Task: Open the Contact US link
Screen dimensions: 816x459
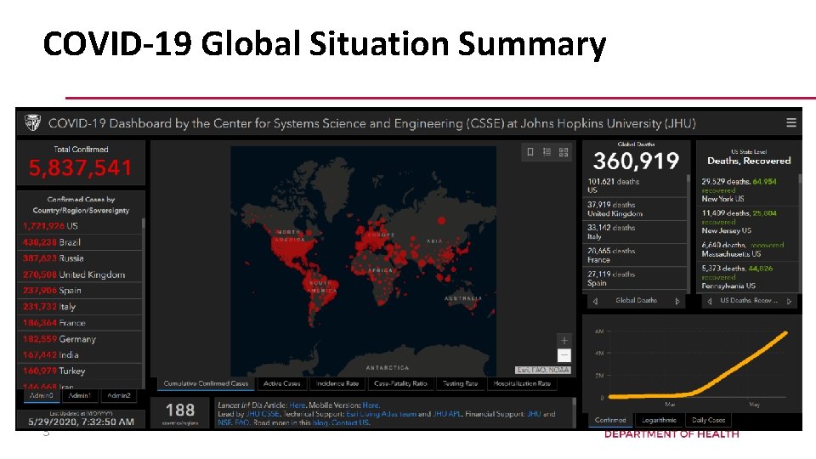Action: [x=349, y=422]
